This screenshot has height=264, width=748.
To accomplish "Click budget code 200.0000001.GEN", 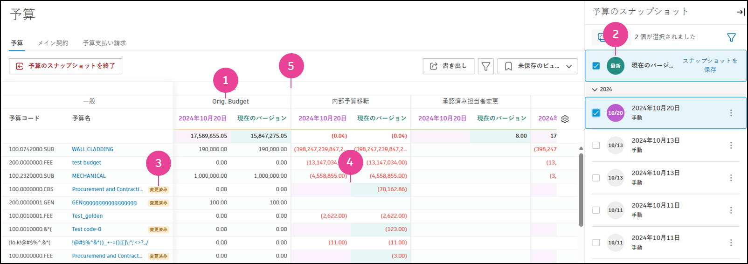I will [x=32, y=203].
